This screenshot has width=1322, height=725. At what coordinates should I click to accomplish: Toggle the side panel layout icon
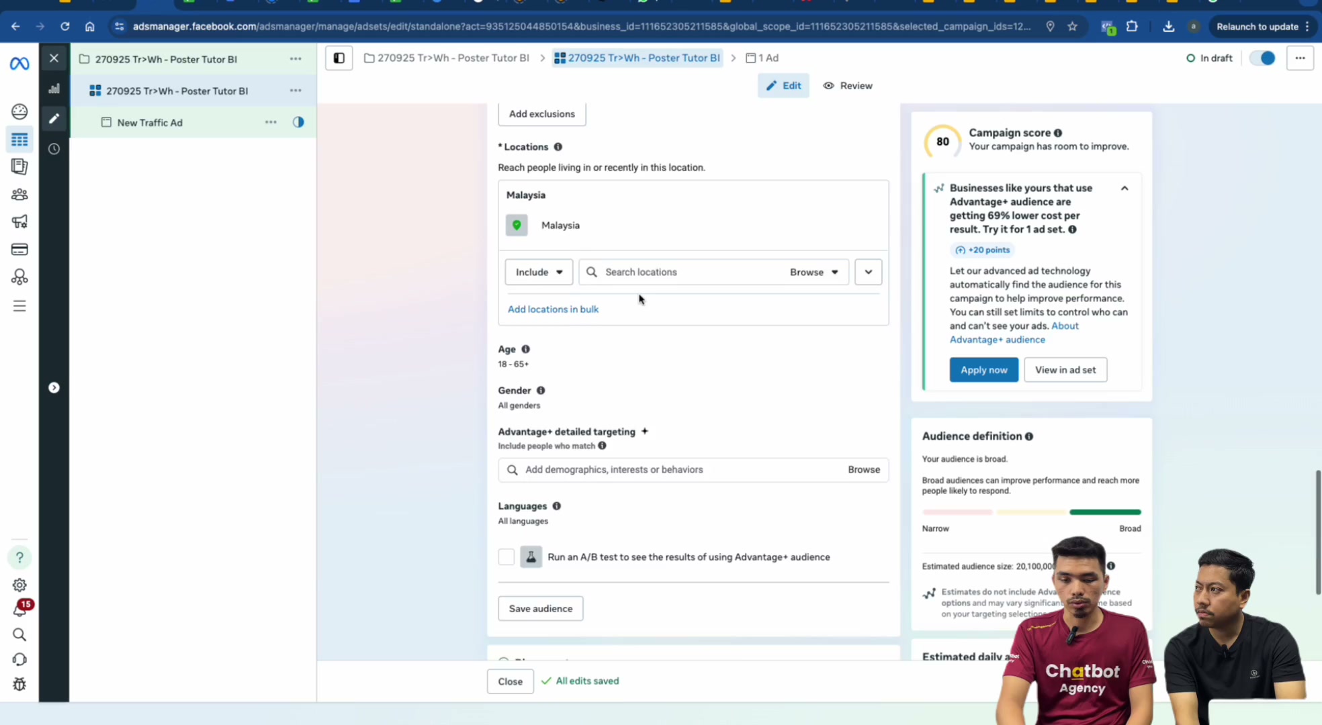tap(339, 58)
